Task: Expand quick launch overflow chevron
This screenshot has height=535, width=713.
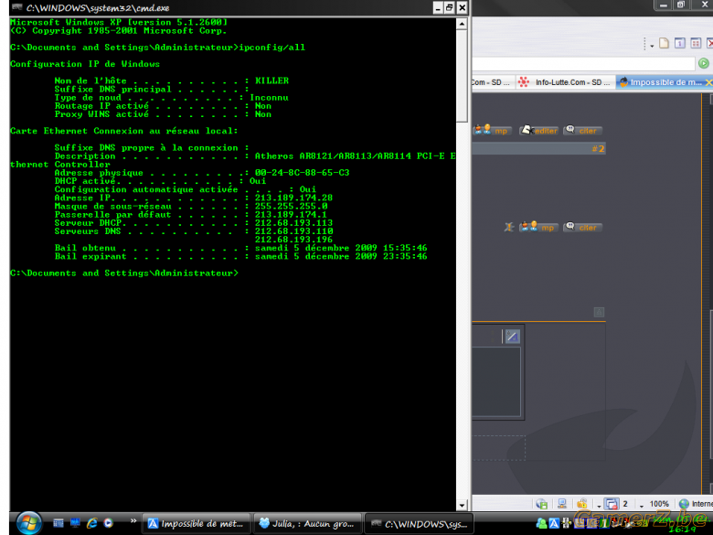Action: tap(133, 521)
